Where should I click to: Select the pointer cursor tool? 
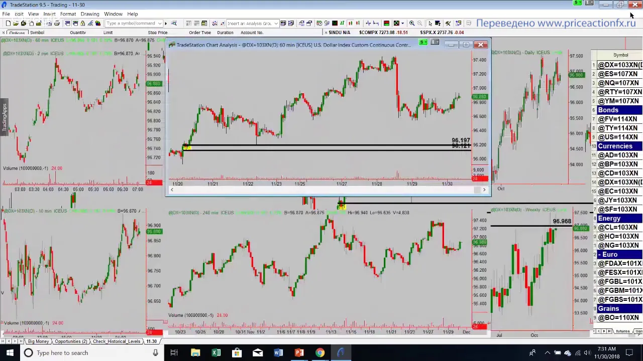click(430, 23)
